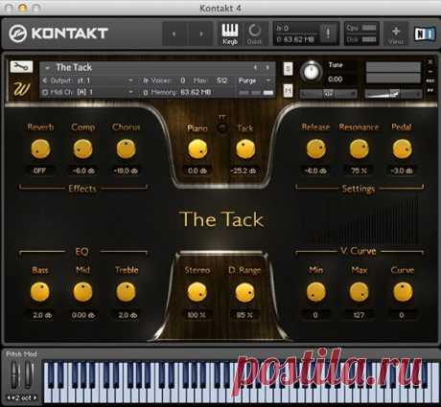Minimize the instrument header view
Image resolution: width=441 pixels, height=407 pixels.
tap(430, 72)
